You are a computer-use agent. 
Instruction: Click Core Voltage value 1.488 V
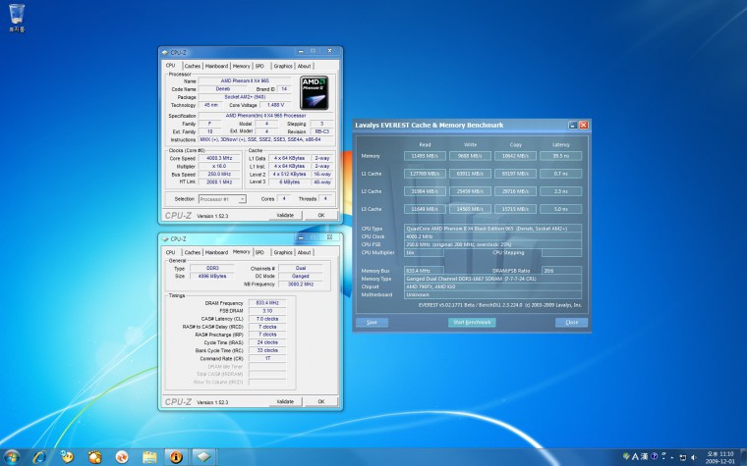(x=275, y=105)
